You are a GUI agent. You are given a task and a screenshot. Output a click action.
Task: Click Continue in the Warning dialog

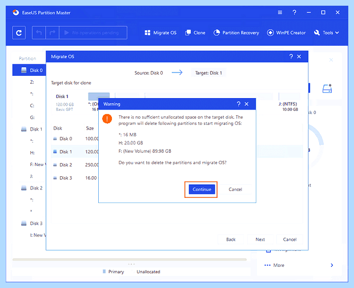click(x=202, y=189)
